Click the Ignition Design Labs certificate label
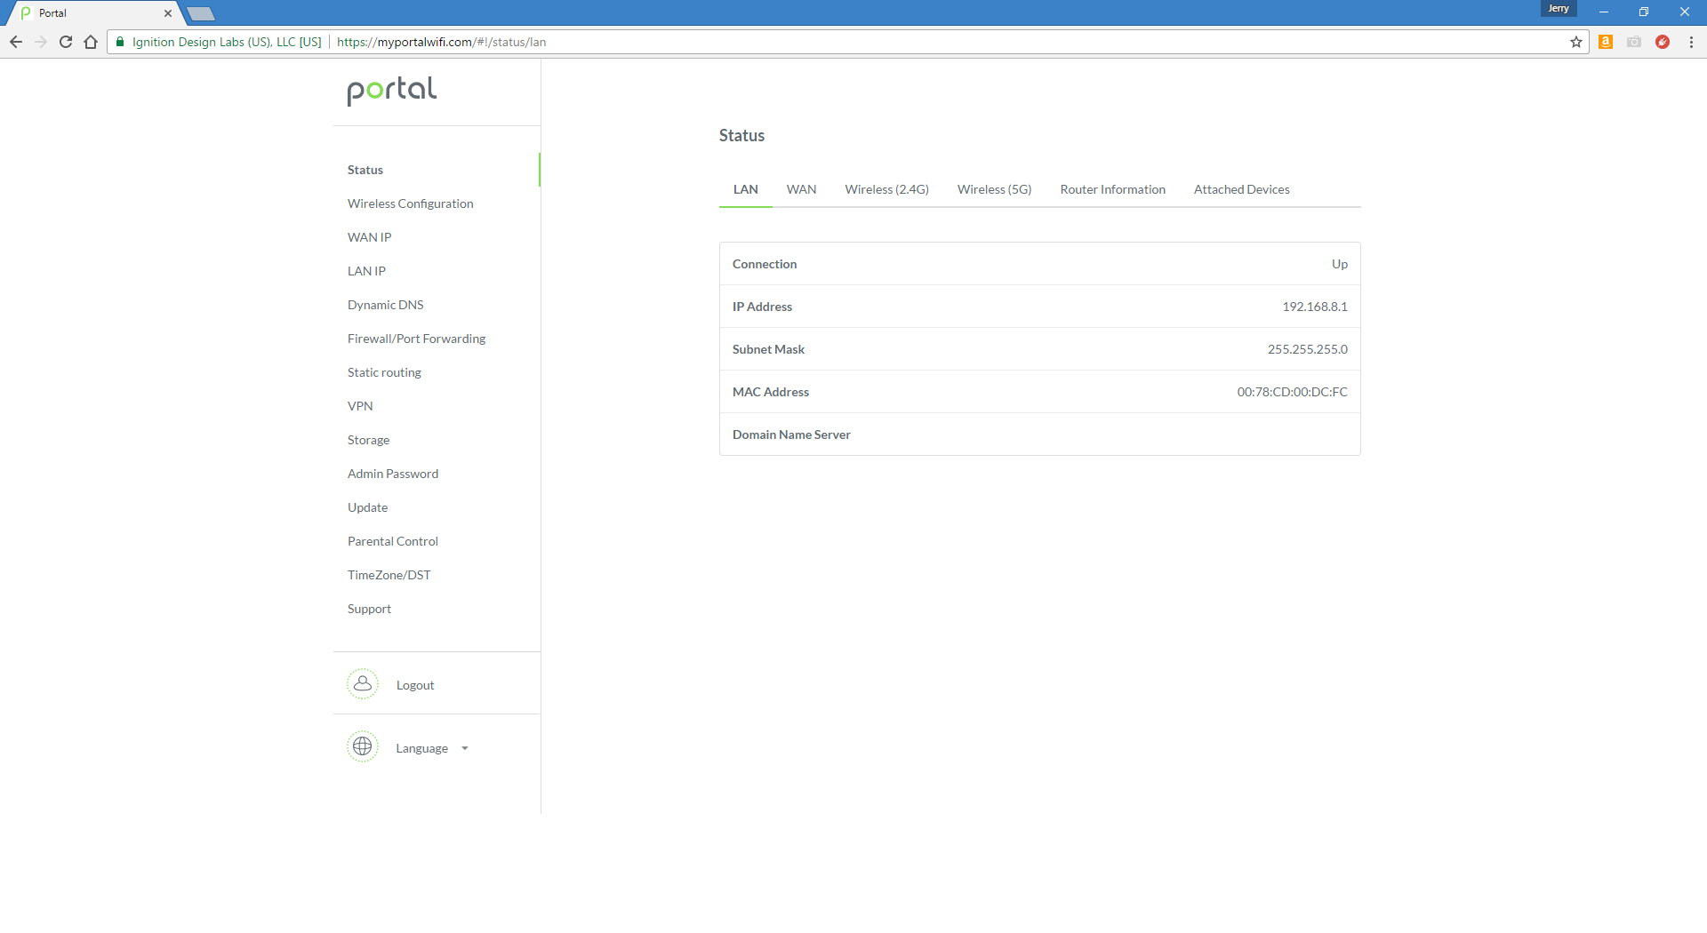The height and width of the screenshot is (933, 1707). tap(227, 42)
